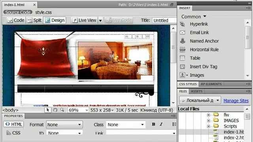This screenshot has width=253, height=142.
Task: Select the Hand tool in status bar
Action: click(x=55, y=110)
